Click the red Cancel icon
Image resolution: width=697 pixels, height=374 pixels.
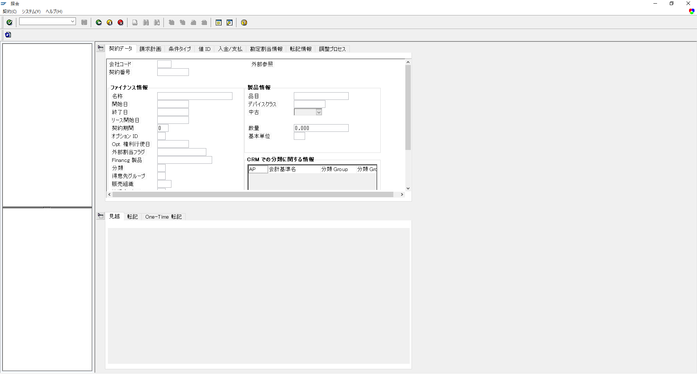[x=121, y=23]
